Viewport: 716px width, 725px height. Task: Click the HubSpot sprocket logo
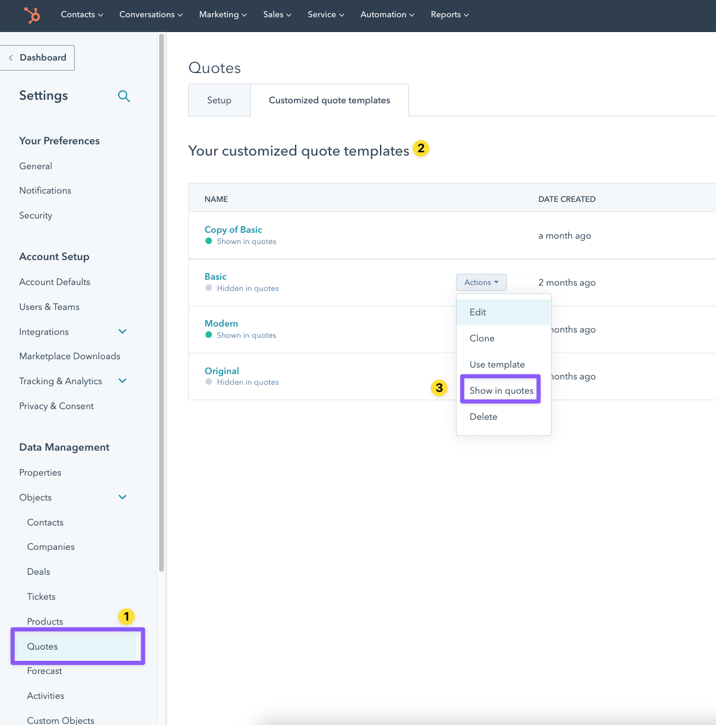coord(32,15)
